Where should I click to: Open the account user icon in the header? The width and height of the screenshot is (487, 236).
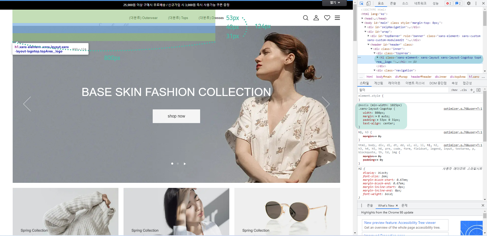316,18
